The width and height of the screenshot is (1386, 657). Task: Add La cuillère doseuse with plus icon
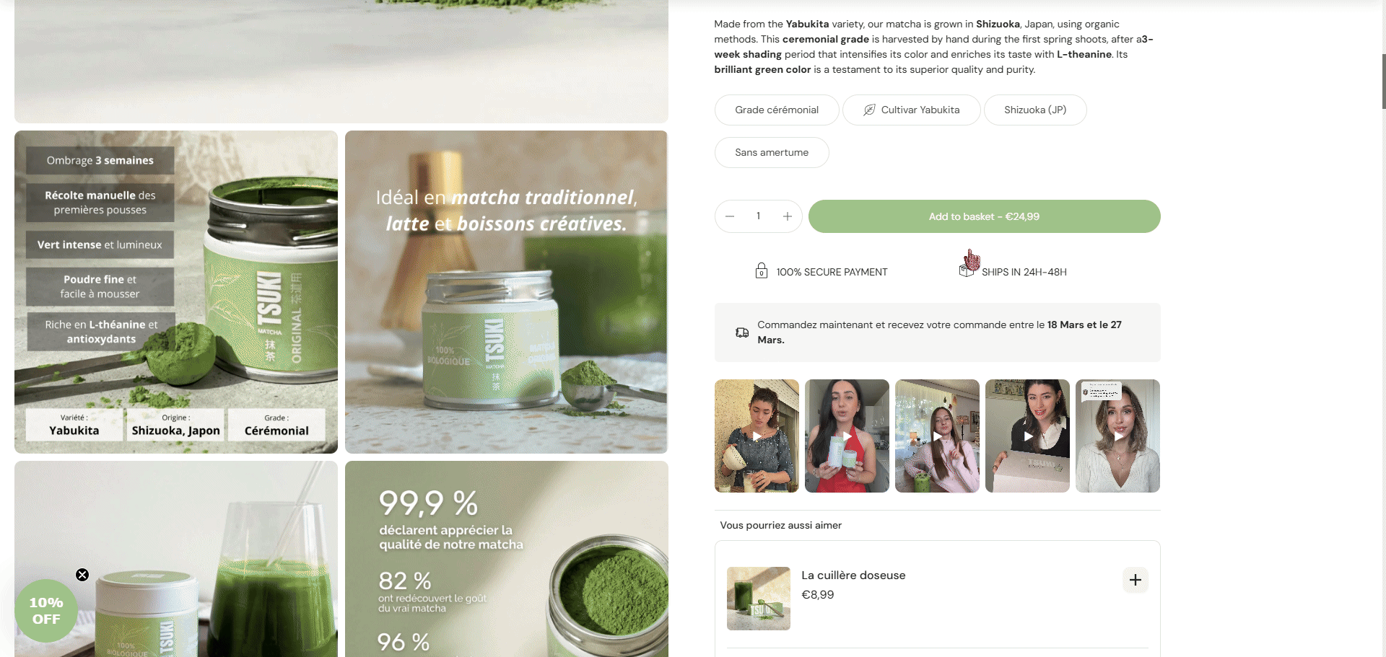(x=1136, y=580)
